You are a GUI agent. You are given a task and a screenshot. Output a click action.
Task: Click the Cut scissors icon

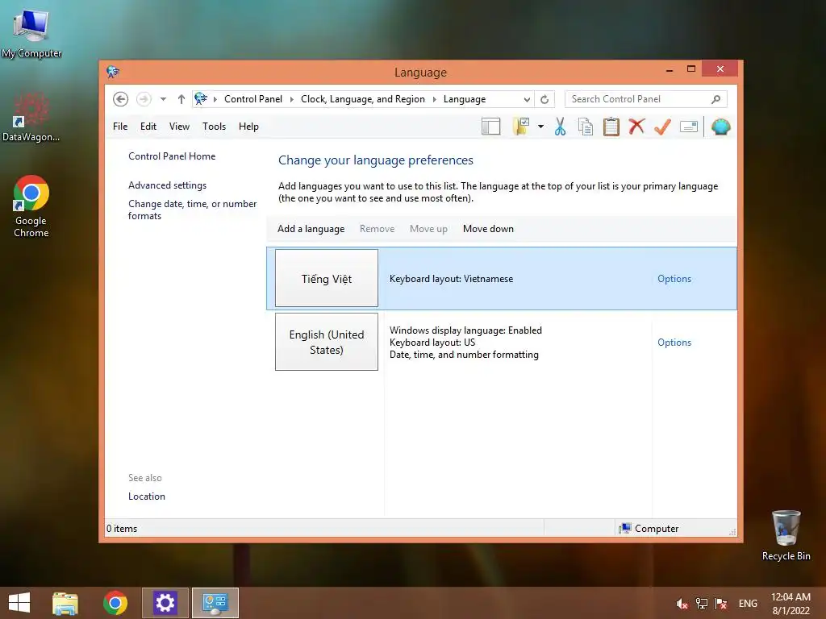[560, 127]
